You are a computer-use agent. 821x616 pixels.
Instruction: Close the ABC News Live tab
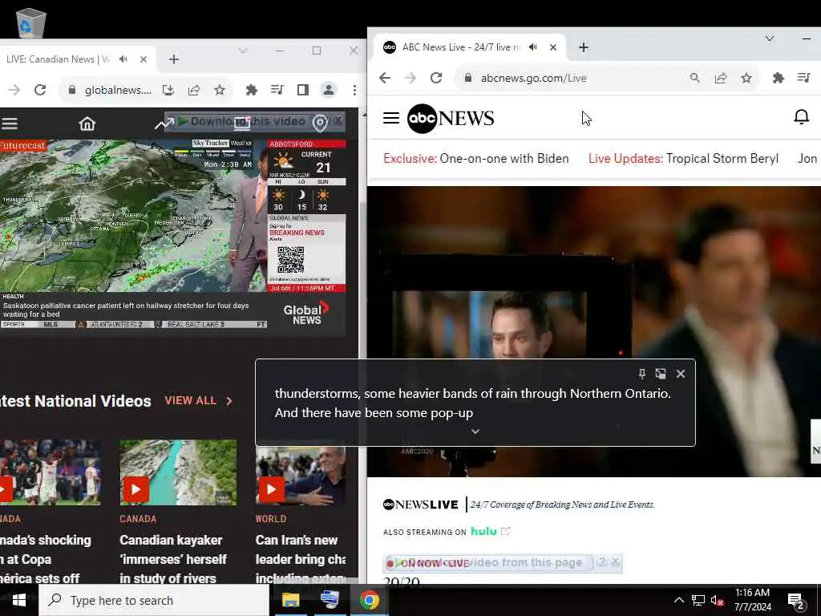pyautogui.click(x=553, y=47)
